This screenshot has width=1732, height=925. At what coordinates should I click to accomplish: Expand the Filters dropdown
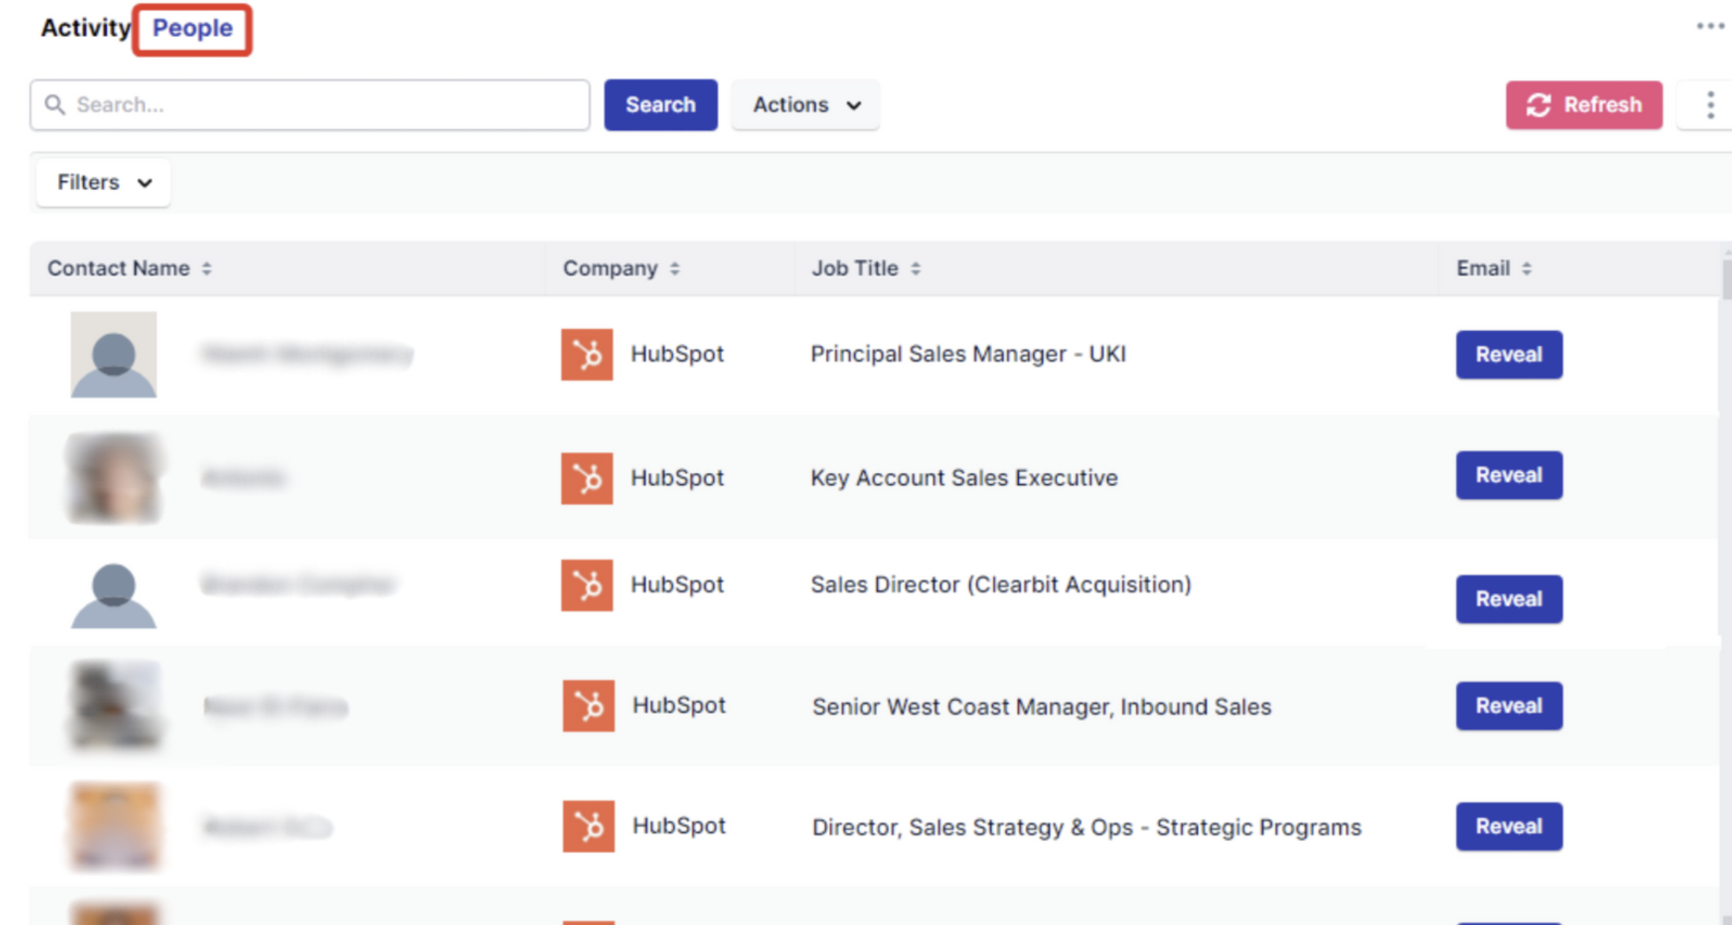103,183
